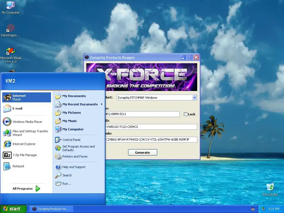Expand All Programs menu
This screenshot has height=213, width=284.
[26, 189]
